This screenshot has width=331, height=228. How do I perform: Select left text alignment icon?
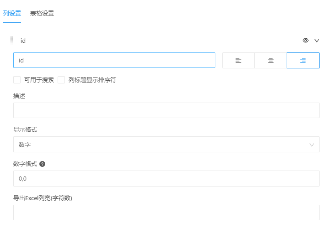point(238,60)
